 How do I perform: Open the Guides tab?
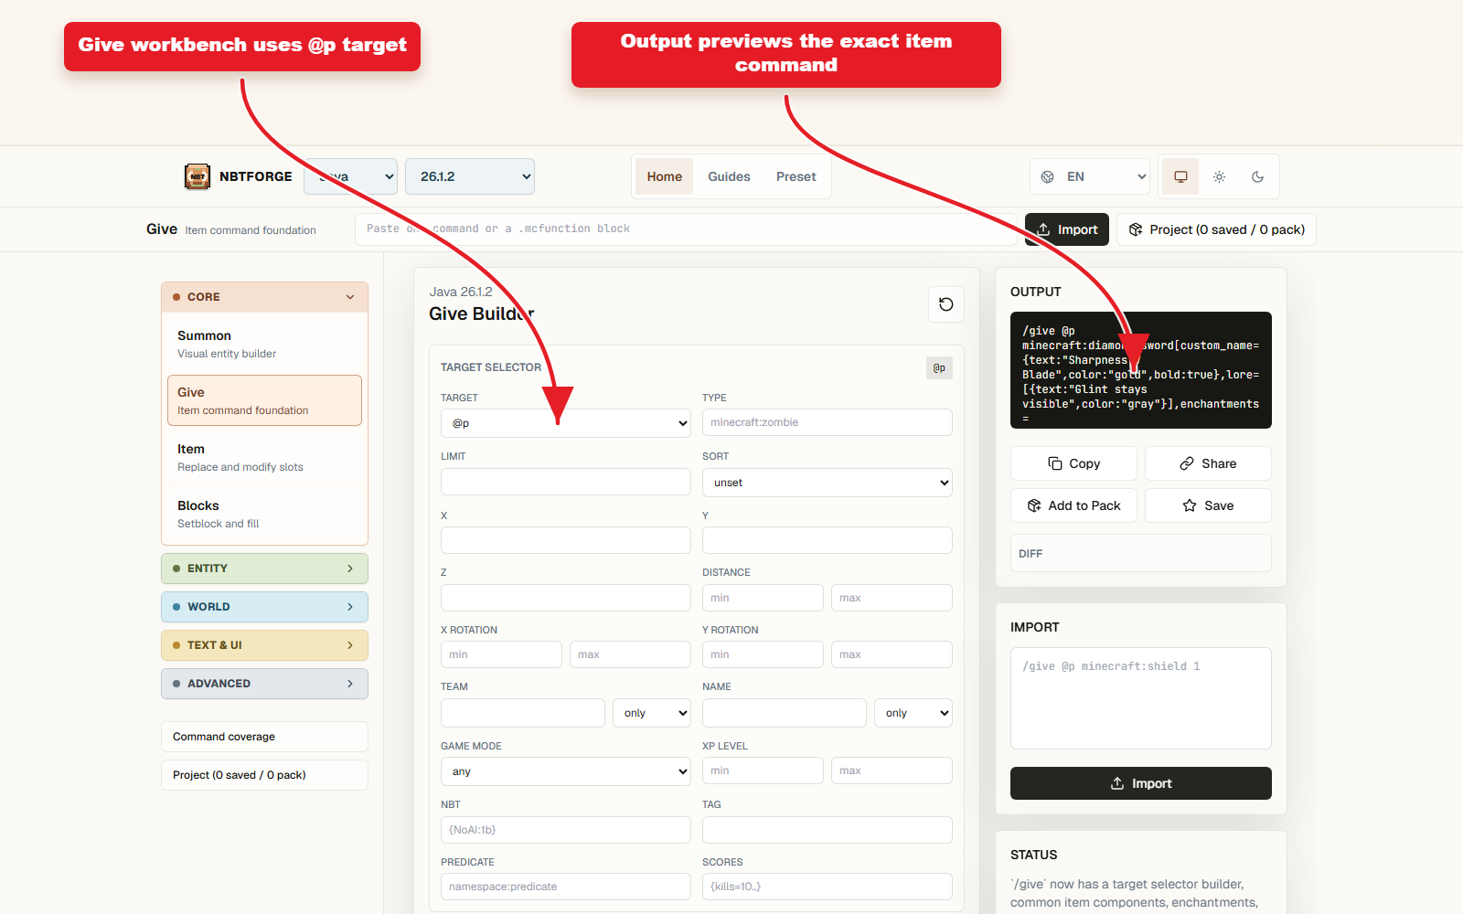pyautogui.click(x=729, y=176)
